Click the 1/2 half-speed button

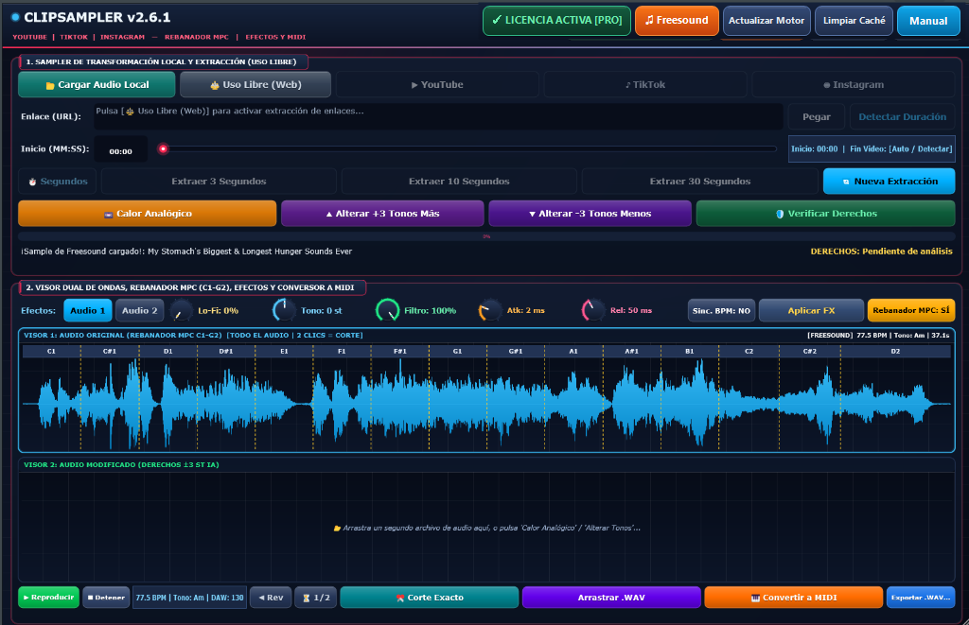click(x=316, y=598)
